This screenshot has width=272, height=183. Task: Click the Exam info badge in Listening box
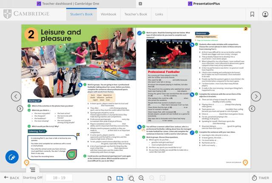tap(72, 154)
